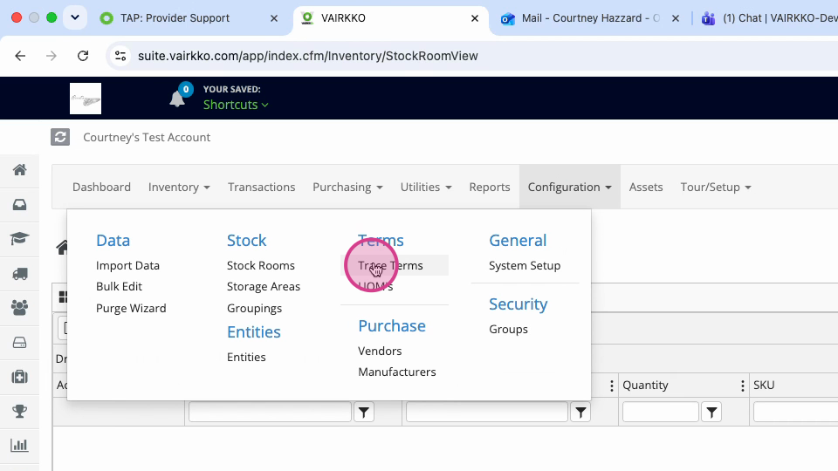This screenshot has width=838, height=471.
Task: Click the site information icon in address bar
Action: (120, 56)
